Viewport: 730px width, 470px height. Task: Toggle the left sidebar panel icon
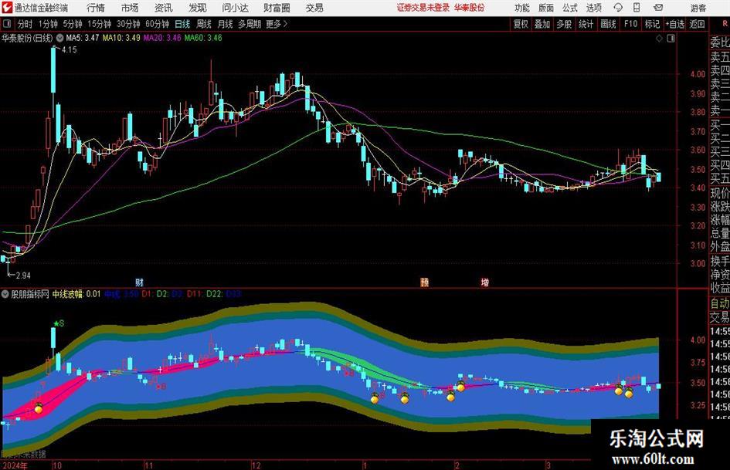[6, 24]
